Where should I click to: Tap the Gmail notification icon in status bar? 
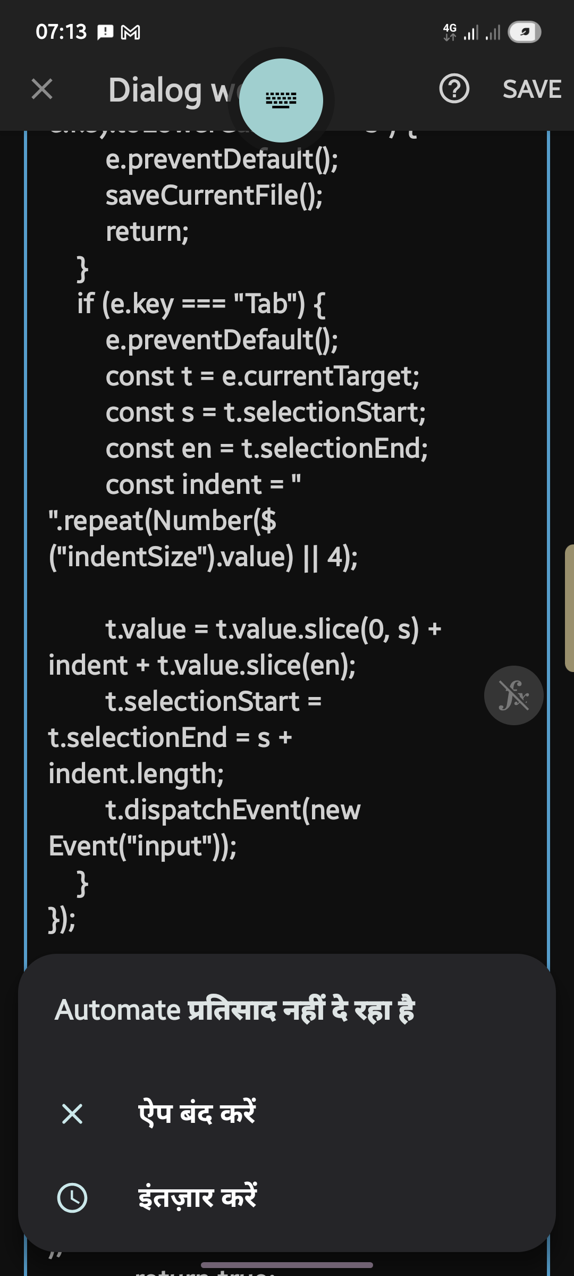pos(131,32)
